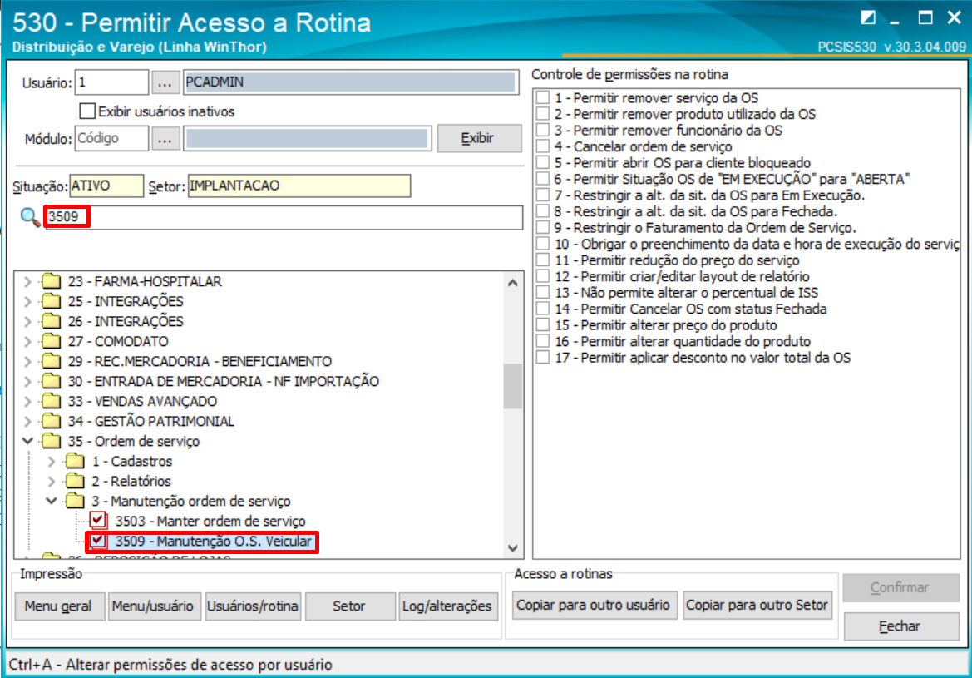Screen dimensions: 972x678
Task: Check 17 - Permitir aplicar desconto no valor total
Action: tap(543, 357)
